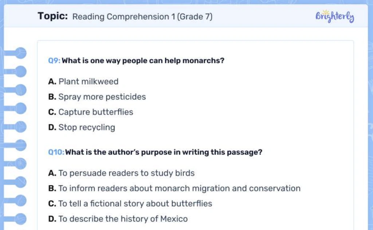Image resolution: width=373 pixels, height=230 pixels.
Task: Select "To inform readers about monarch migration and conservation"
Action: click(x=179, y=188)
